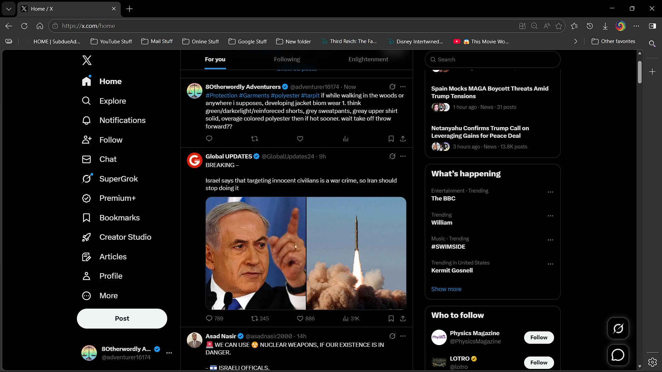Screen dimensions: 662x372
Task: Switch to the Following tab
Action: point(287,59)
